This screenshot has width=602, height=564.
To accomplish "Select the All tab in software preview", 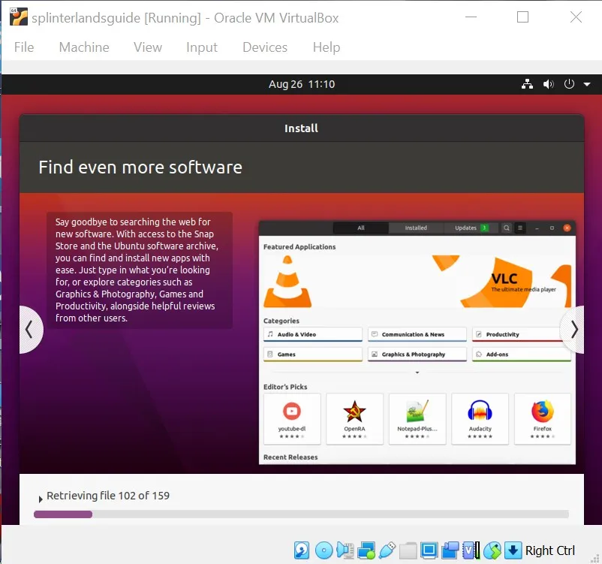I will 361,228.
